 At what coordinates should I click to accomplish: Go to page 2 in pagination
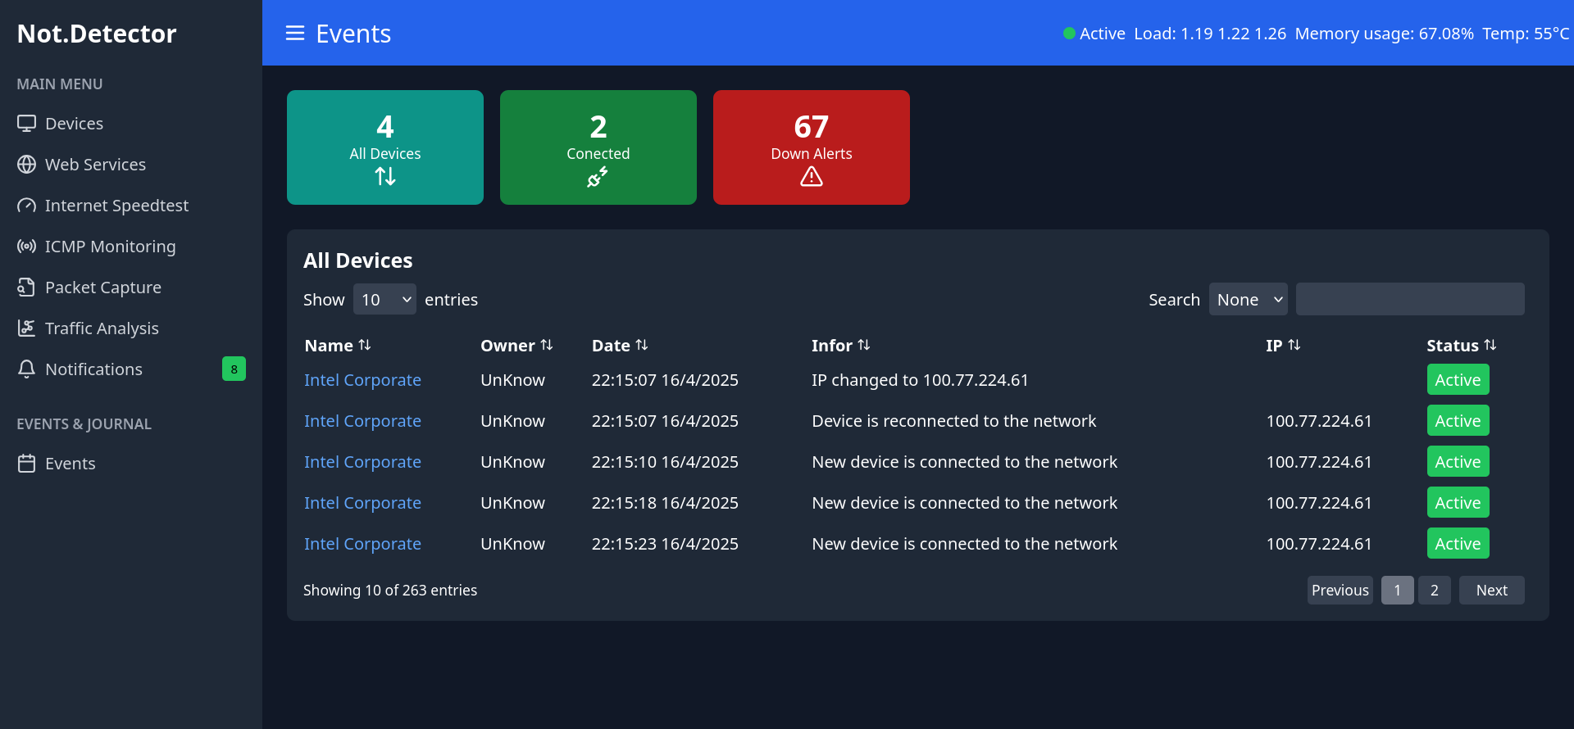[1434, 590]
